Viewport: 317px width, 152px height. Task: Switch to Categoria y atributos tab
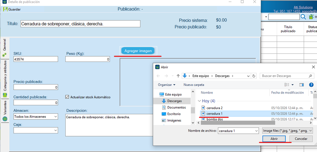coord(5,79)
